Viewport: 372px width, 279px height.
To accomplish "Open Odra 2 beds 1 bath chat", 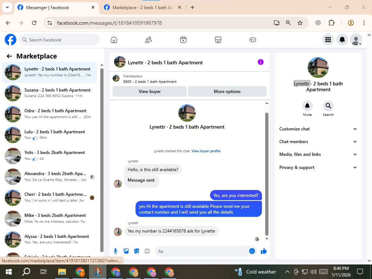I will click(50, 114).
